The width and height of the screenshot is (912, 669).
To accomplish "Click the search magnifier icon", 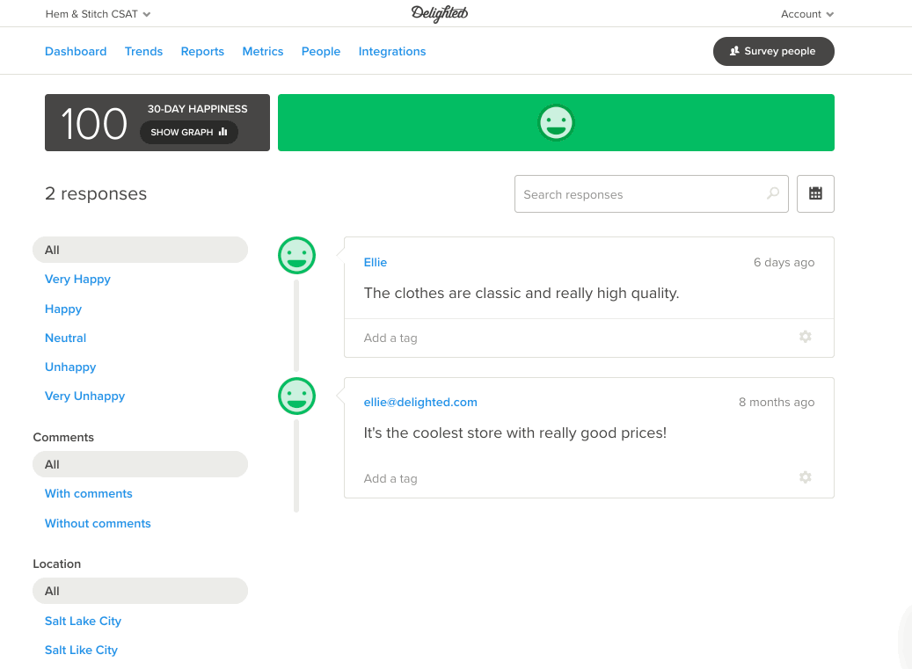I will pos(773,193).
